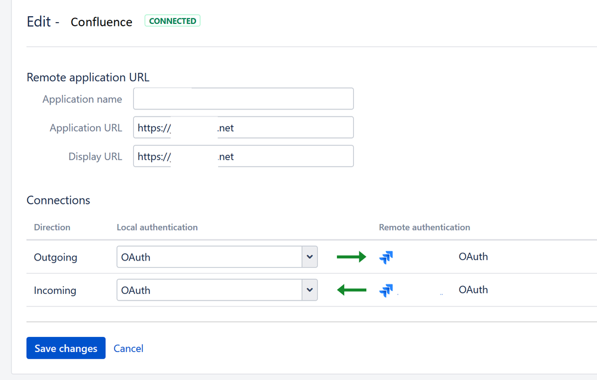This screenshot has height=380, width=597.
Task: Click the Confluence title text
Action: [102, 22]
